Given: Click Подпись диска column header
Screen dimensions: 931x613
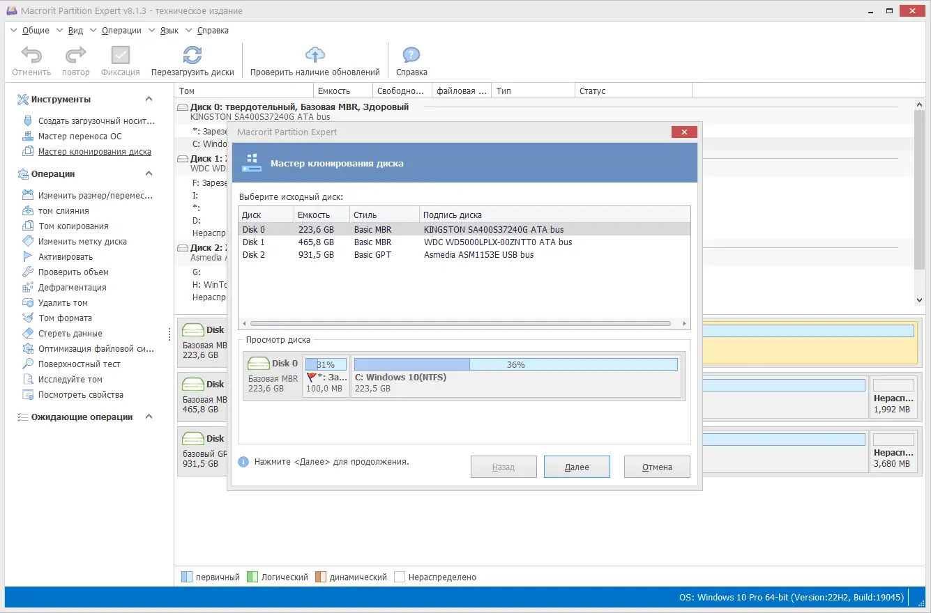Looking at the screenshot, I should (554, 215).
